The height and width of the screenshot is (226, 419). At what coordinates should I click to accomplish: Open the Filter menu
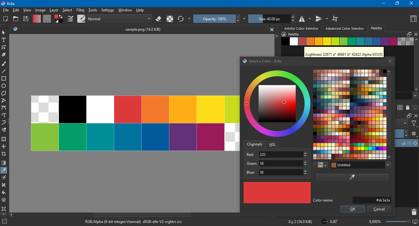[80, 10]
